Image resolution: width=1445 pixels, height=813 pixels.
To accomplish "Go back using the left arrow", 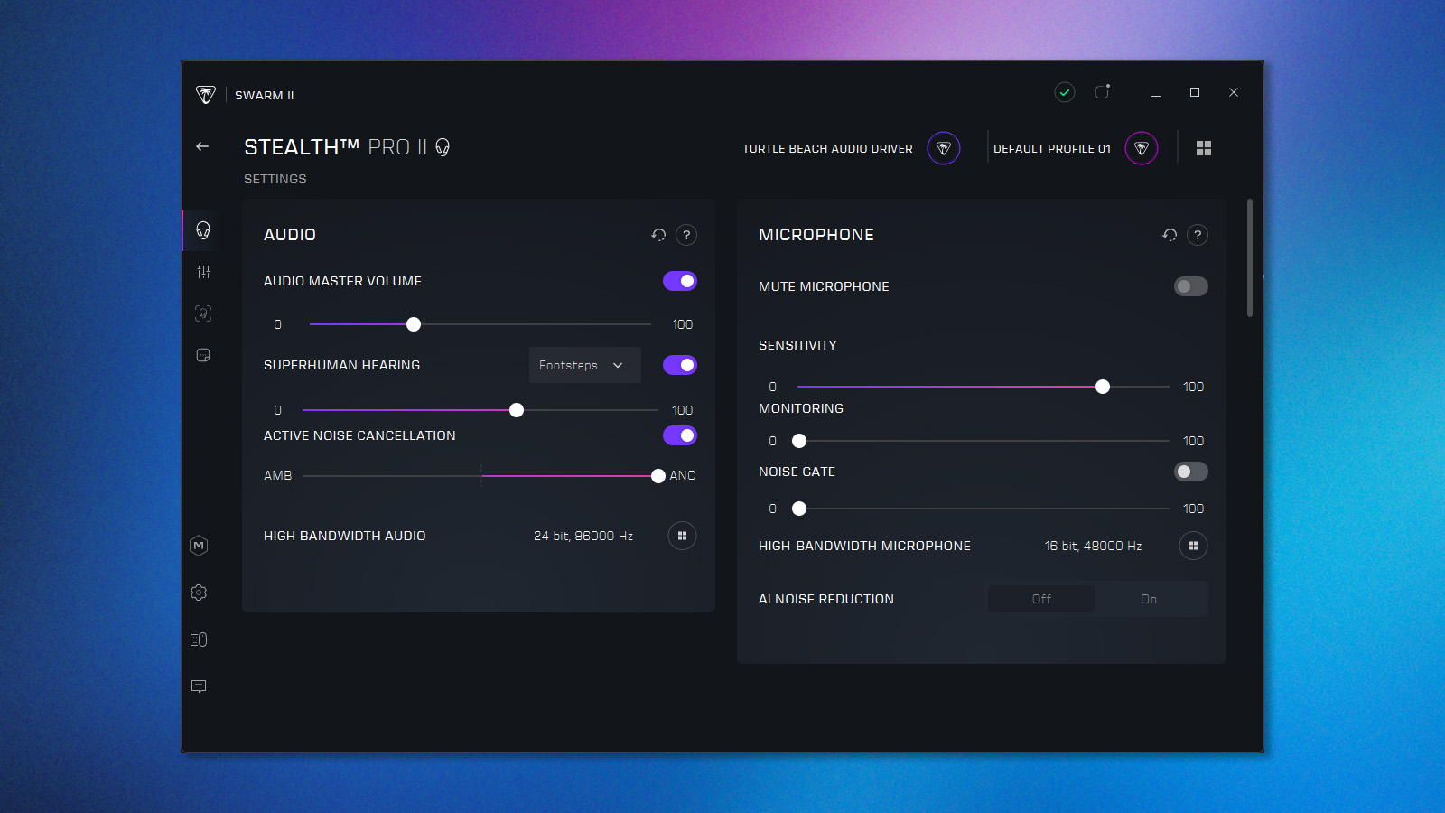I will click(x=202, y=146).
